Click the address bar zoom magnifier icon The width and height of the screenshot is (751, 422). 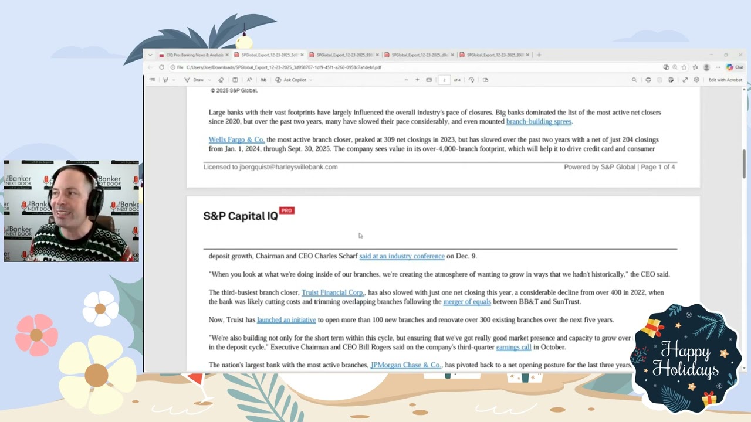675,67
